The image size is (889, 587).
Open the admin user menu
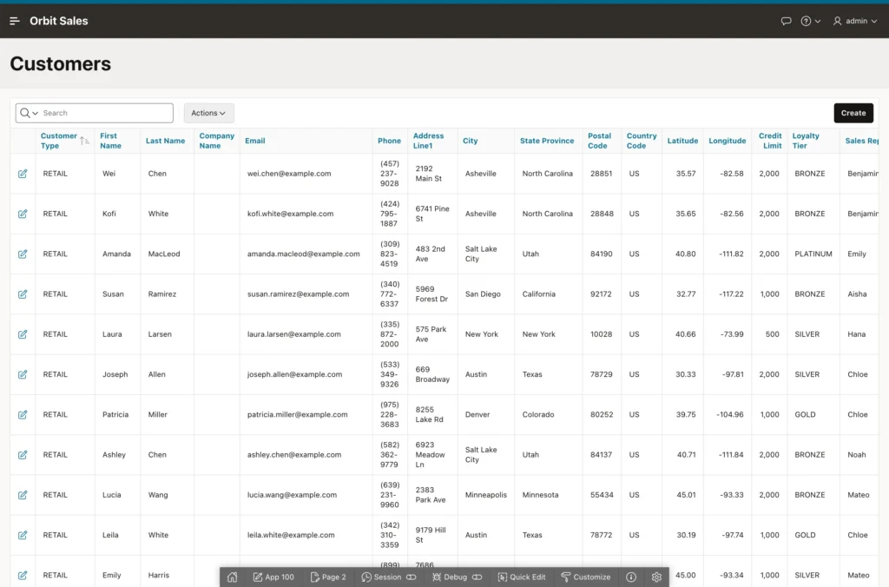(x=855, y=21)
